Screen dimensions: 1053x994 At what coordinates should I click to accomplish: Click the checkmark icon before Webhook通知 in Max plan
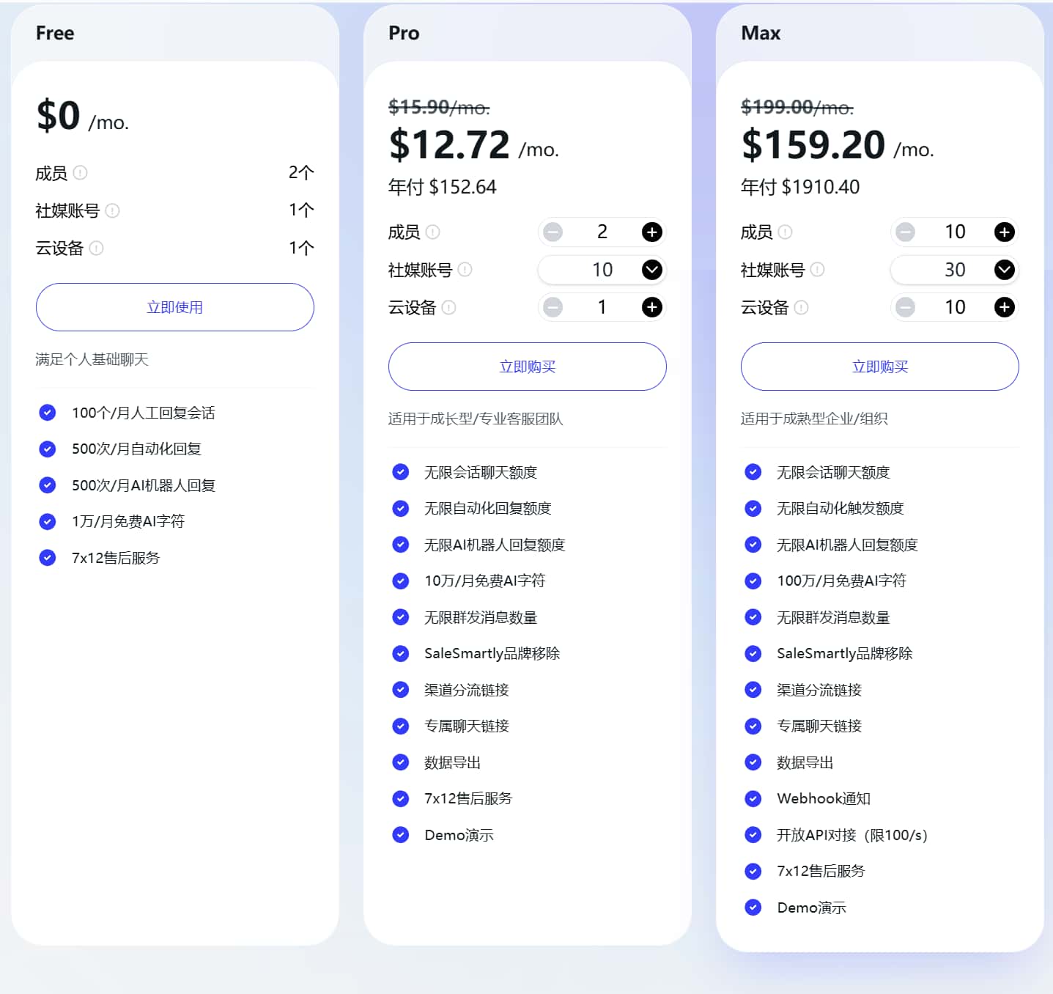coord(753,798)
